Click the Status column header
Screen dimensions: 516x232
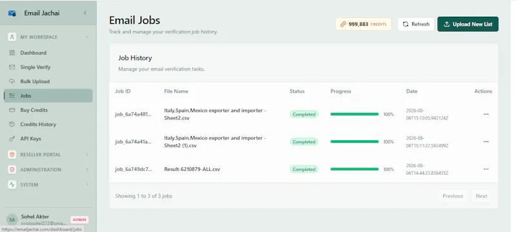[x=297, y=91]
